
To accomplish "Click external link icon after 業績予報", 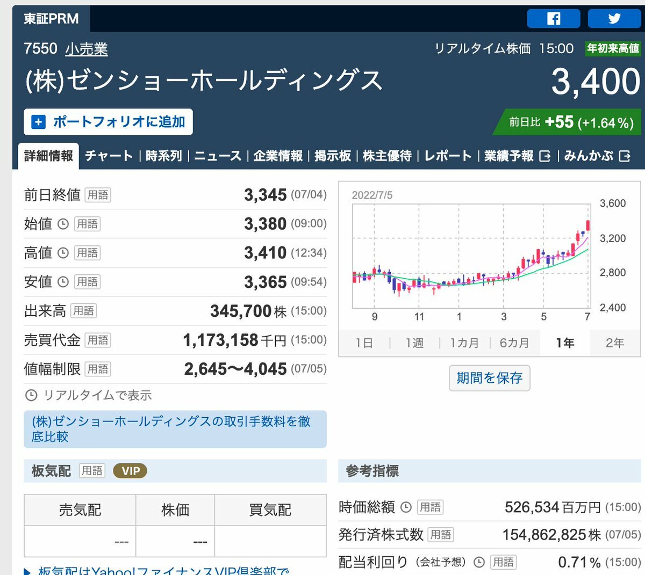I will (x=544, y=156).
